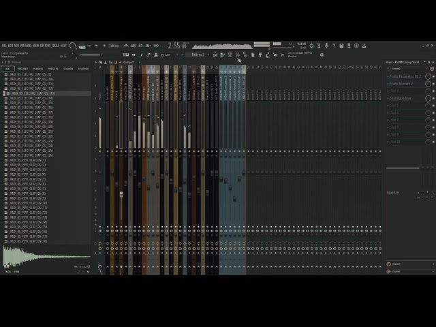Image resolution: width=436 pixels, height=327 pixels.
Task: Toggle the record button
Action: (x=104, y=46)
